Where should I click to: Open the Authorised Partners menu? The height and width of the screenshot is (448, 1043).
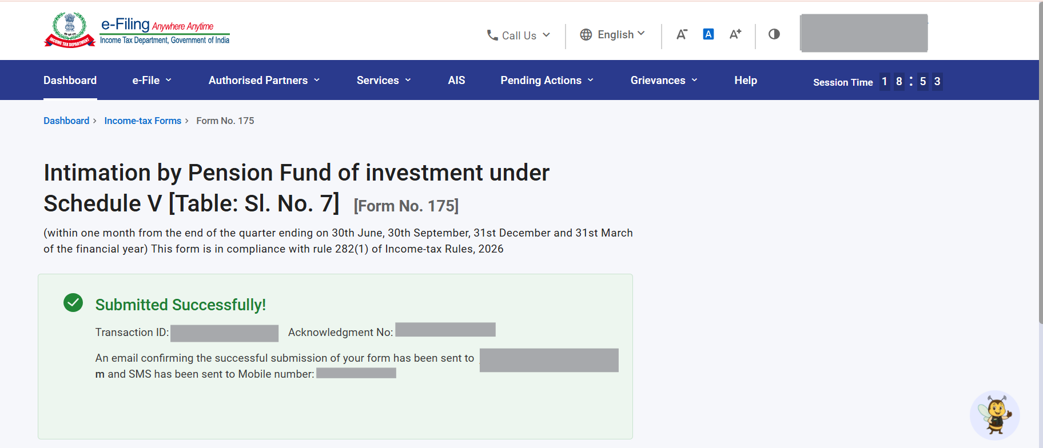[264, 81]
